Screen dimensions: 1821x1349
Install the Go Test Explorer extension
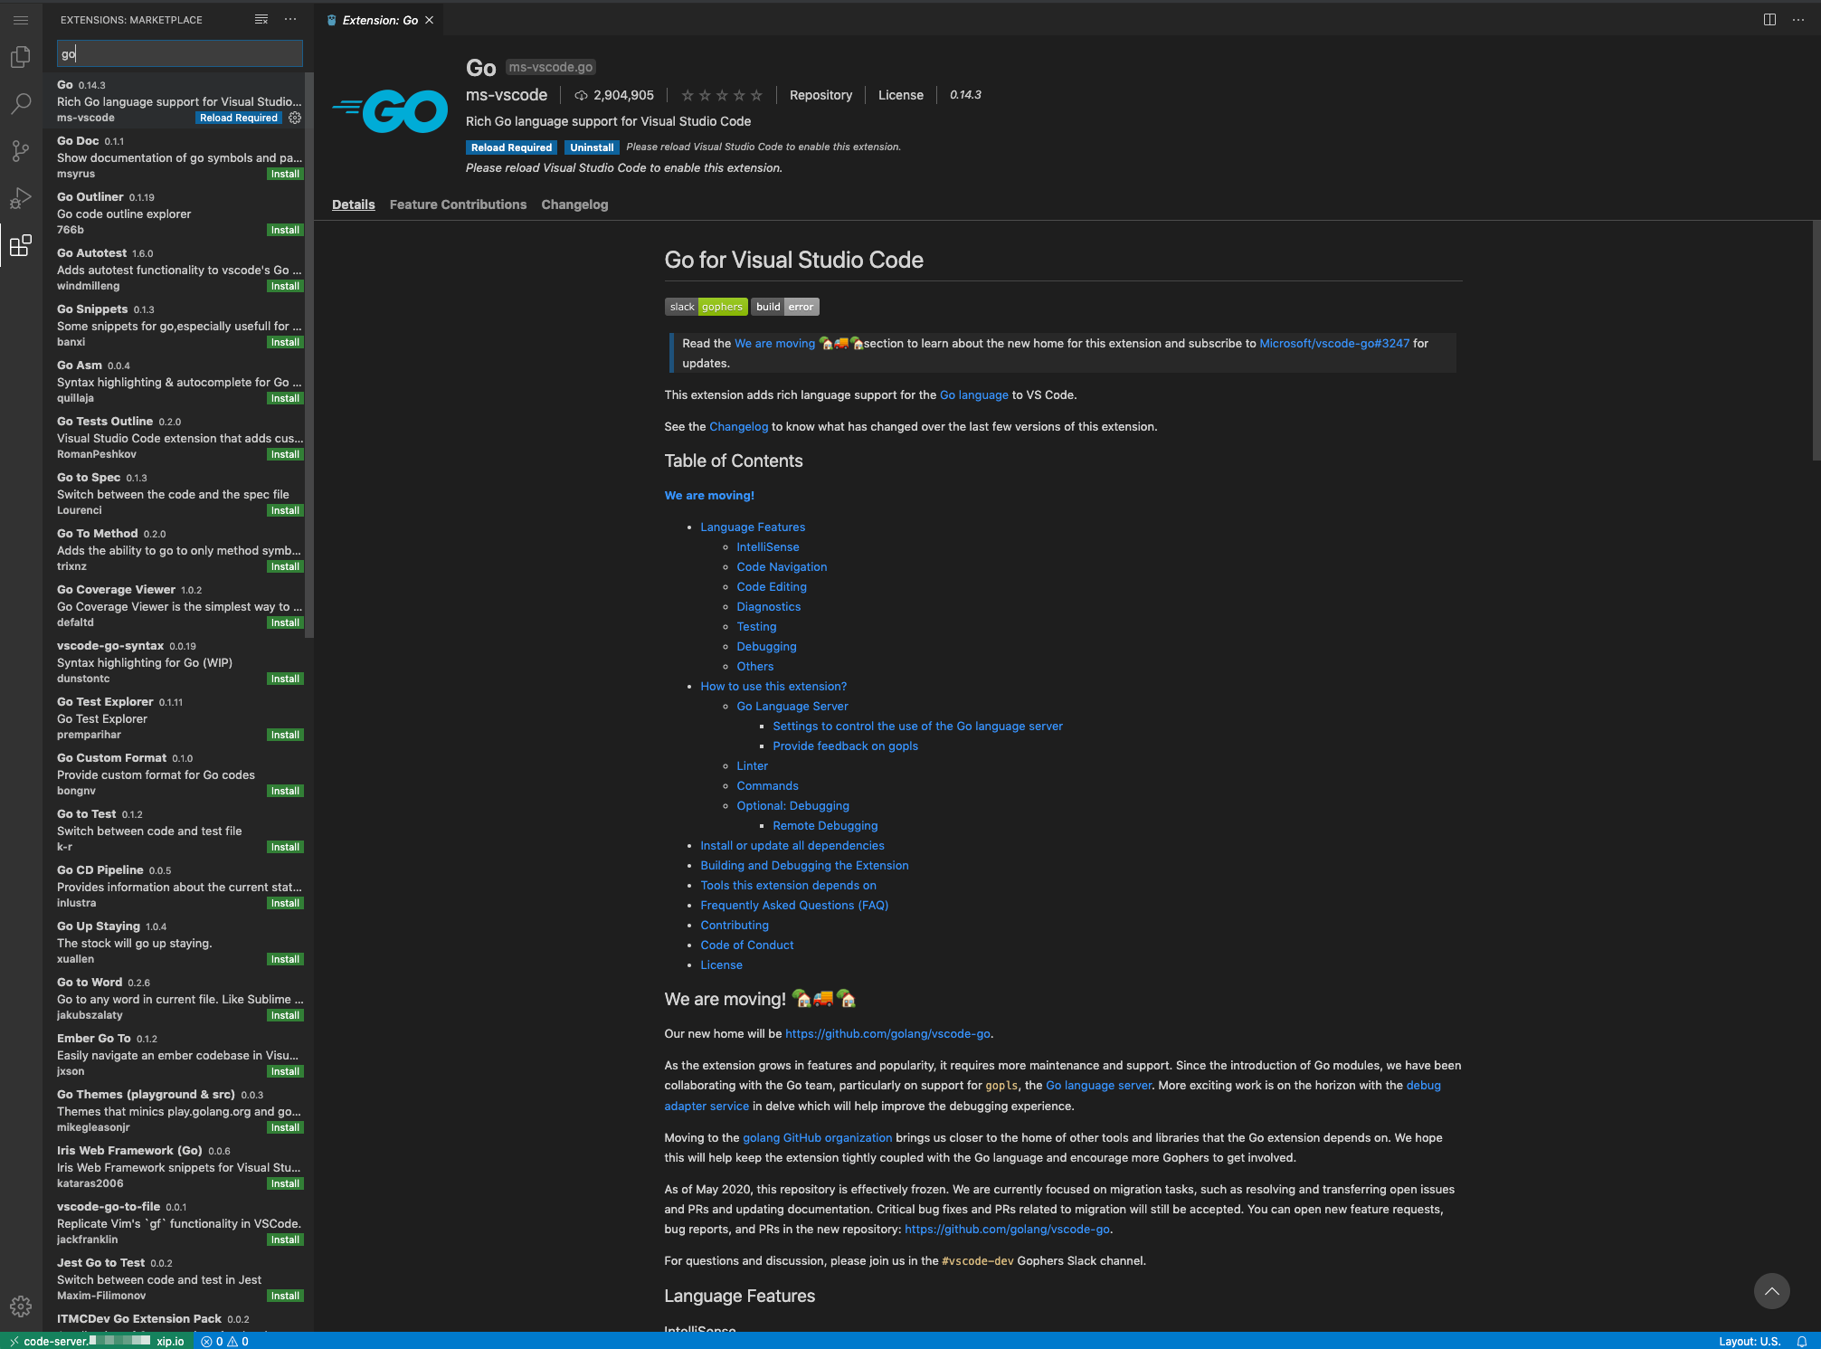285,735
